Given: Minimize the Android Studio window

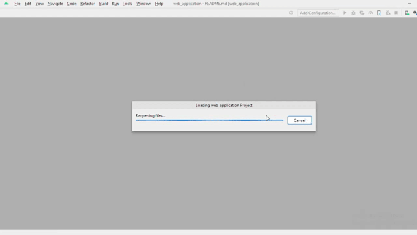Looking at the screenshot, I should tap(410, 4).
